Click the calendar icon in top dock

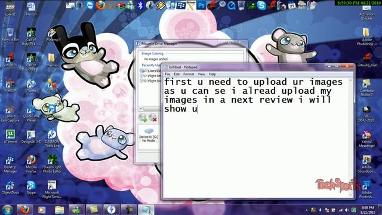pos(292,5)
